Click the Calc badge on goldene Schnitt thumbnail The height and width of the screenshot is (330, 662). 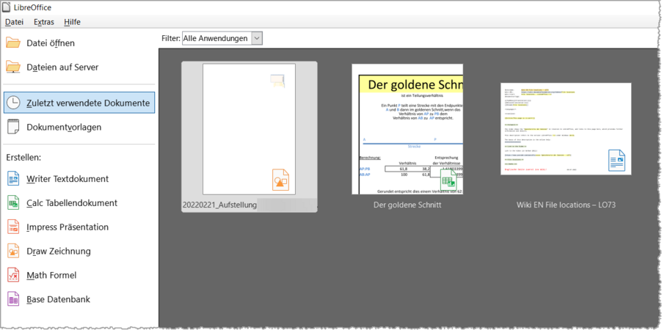(x=448, y=180)
